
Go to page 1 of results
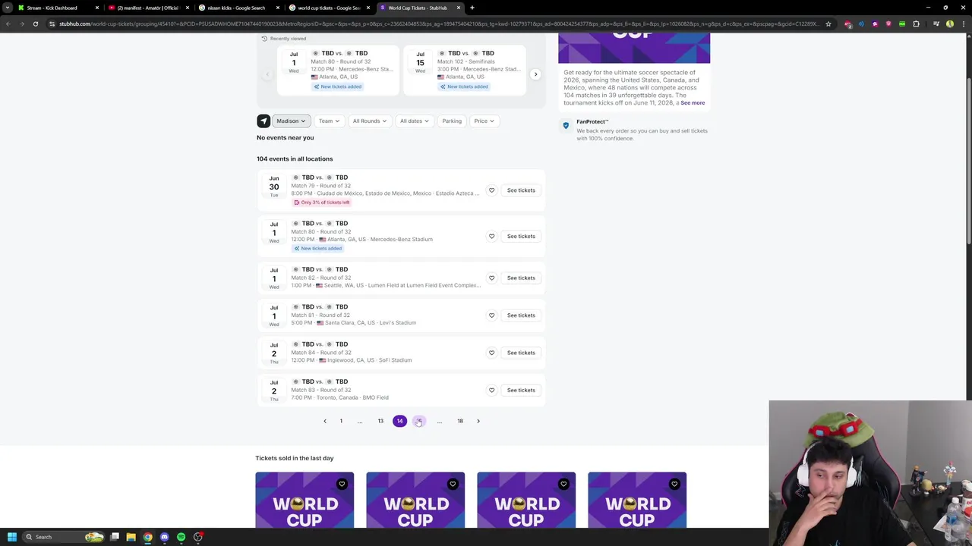tap(341, 421)
